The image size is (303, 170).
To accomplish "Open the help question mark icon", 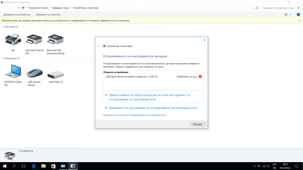I will click(x=298, y=14).
